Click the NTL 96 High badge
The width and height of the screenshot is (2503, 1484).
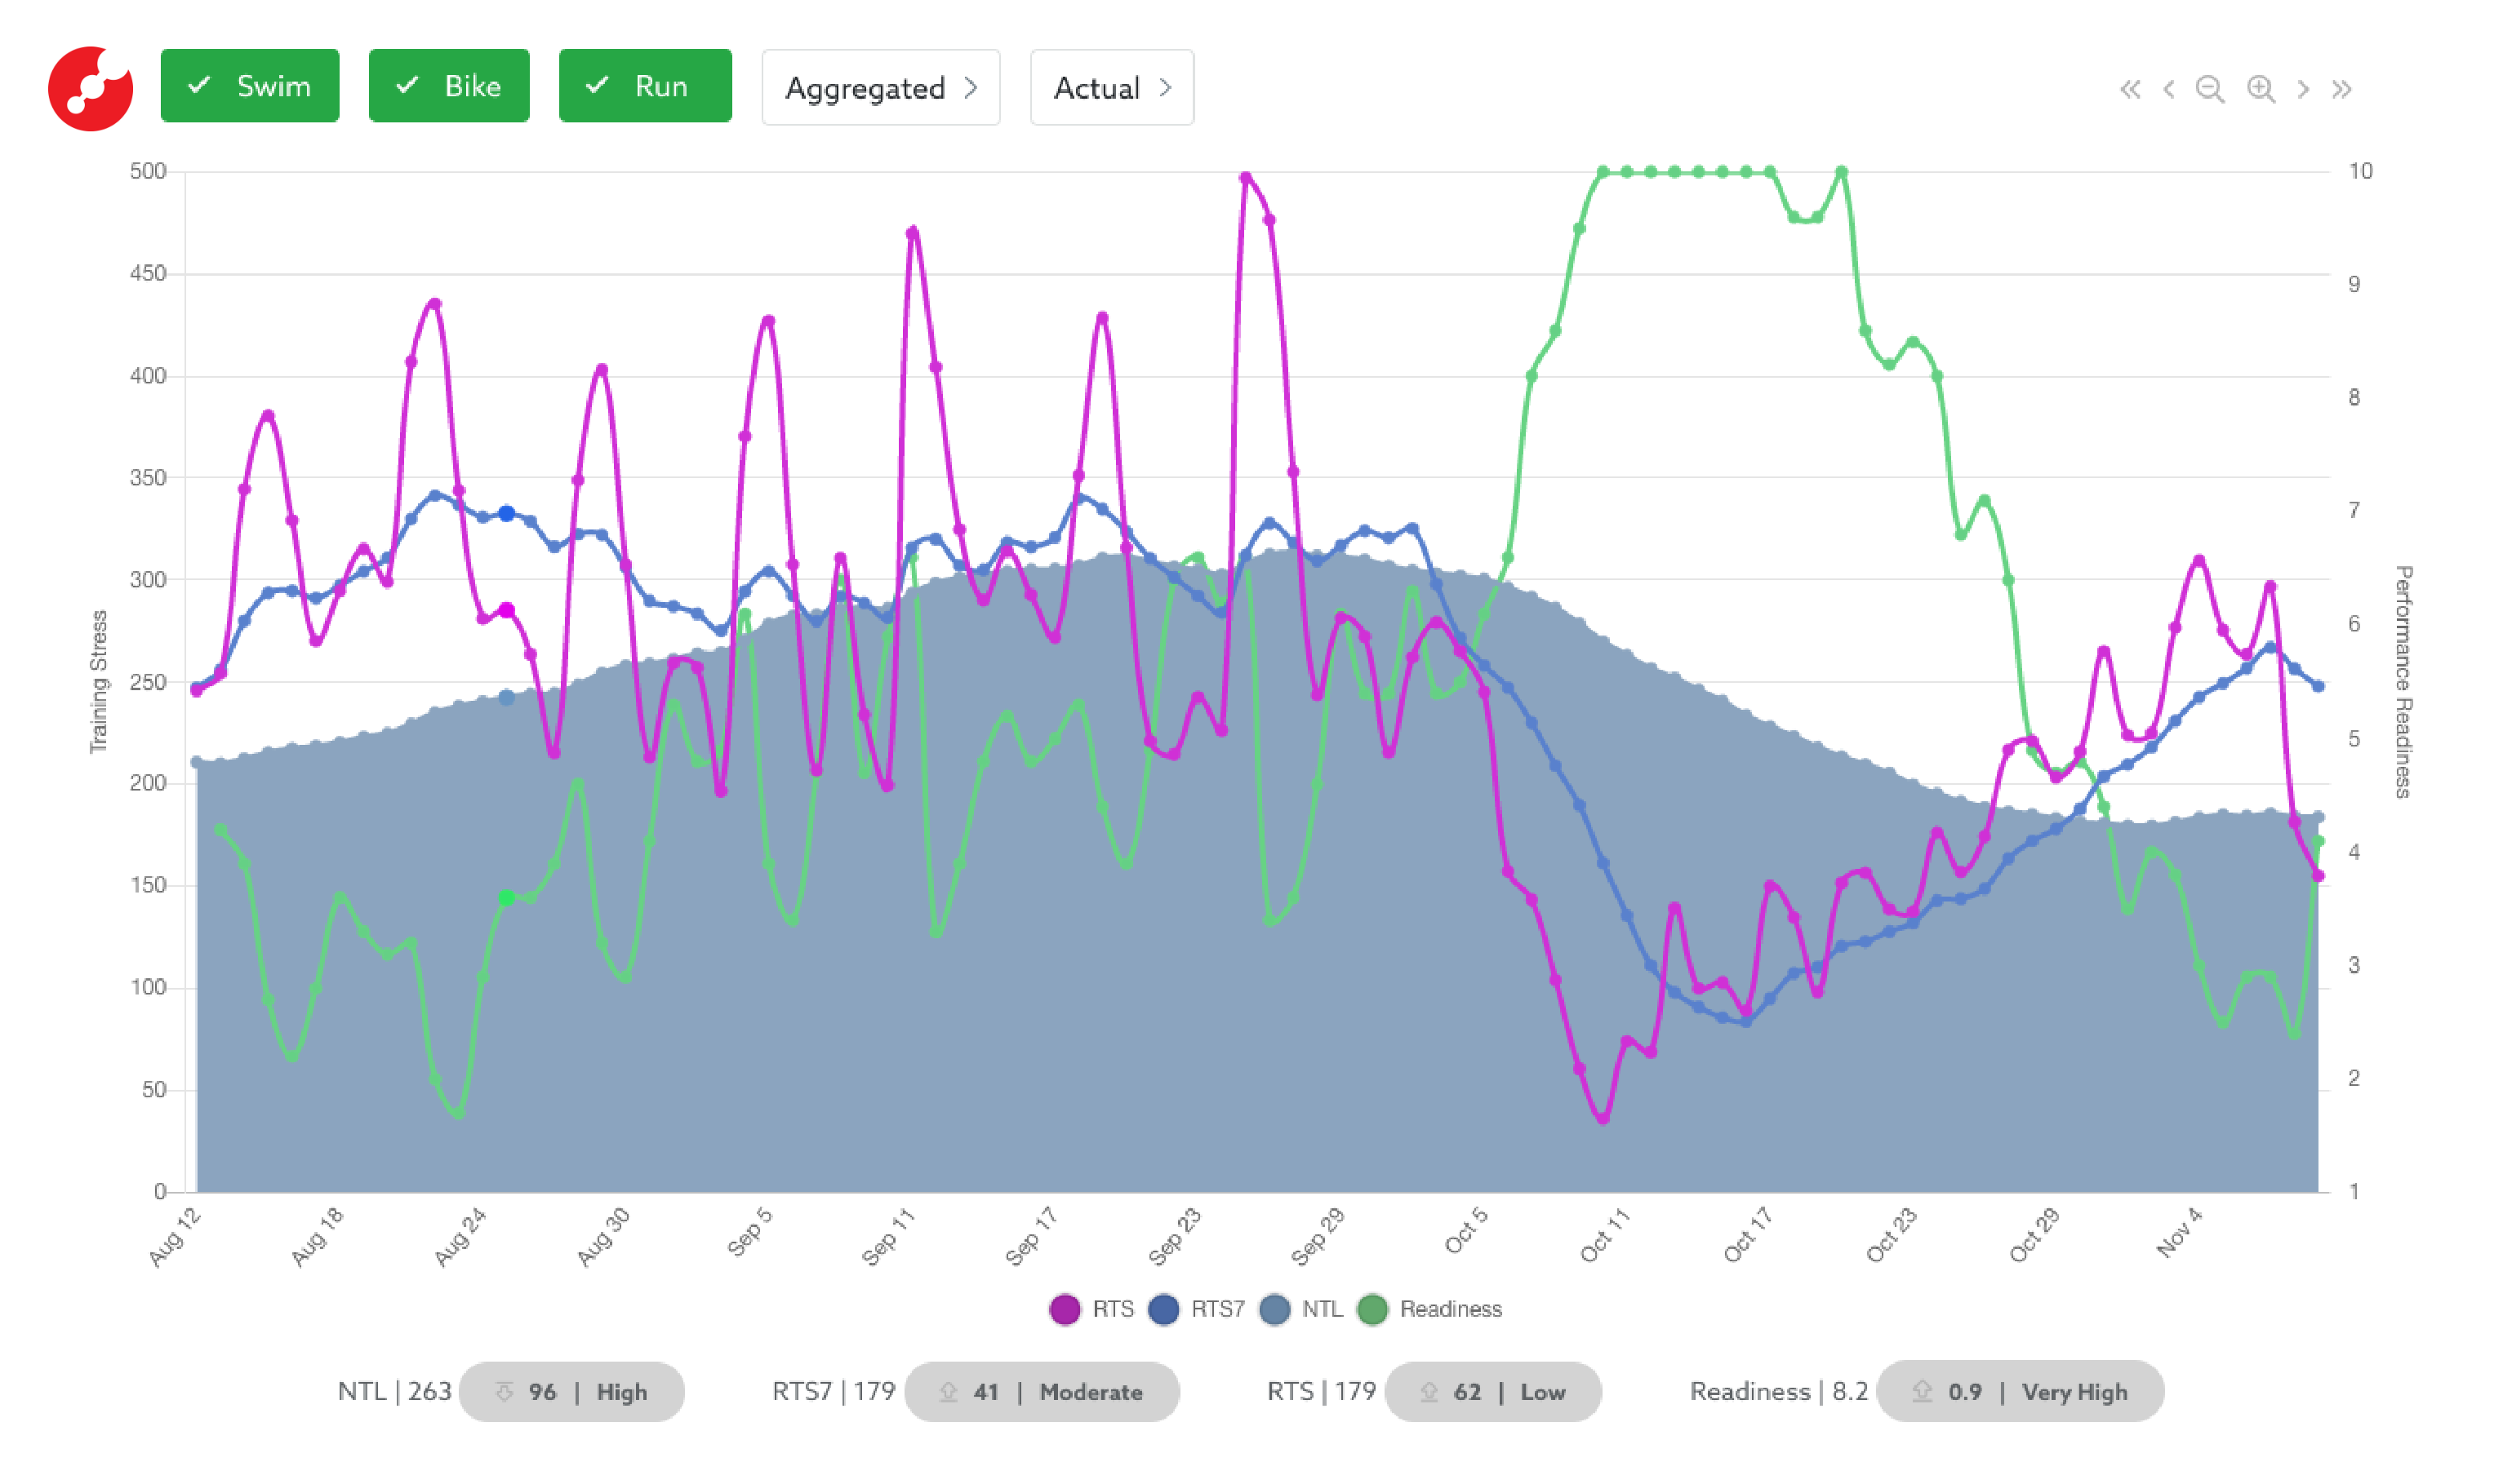click(571, 1391)
